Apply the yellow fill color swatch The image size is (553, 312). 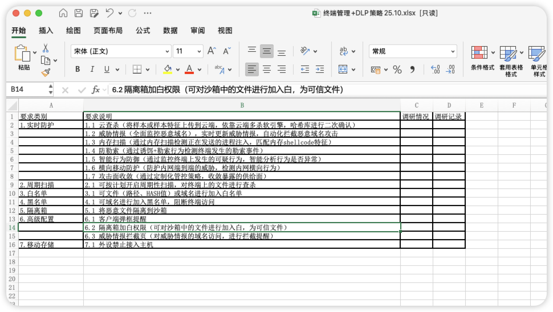pyautogui.click(x=167, y=69)
